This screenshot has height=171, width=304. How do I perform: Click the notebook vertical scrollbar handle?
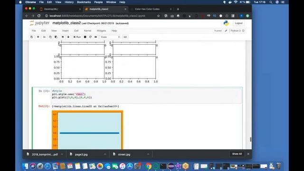click(x=250, y=139)
